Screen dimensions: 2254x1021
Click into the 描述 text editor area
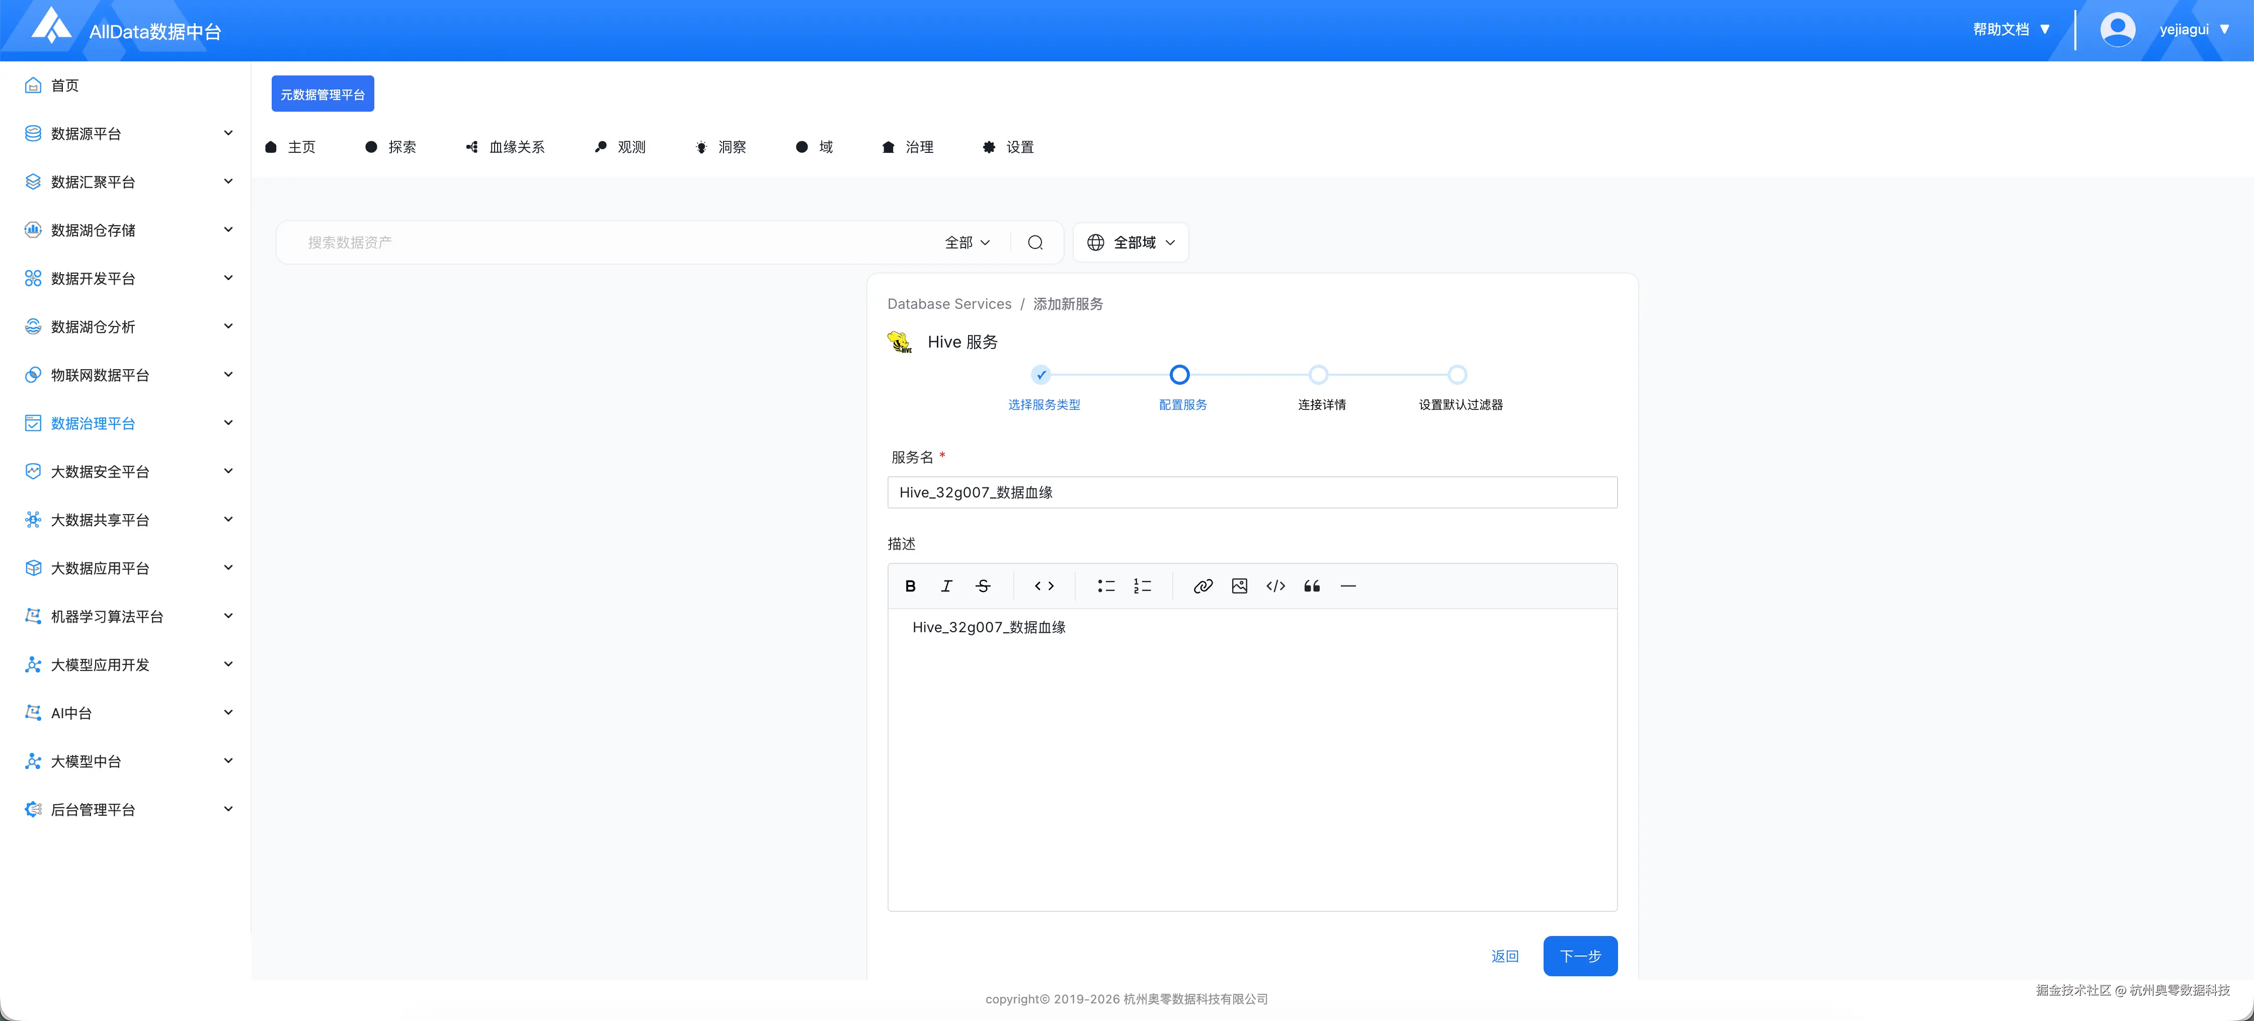[1252, 759]
